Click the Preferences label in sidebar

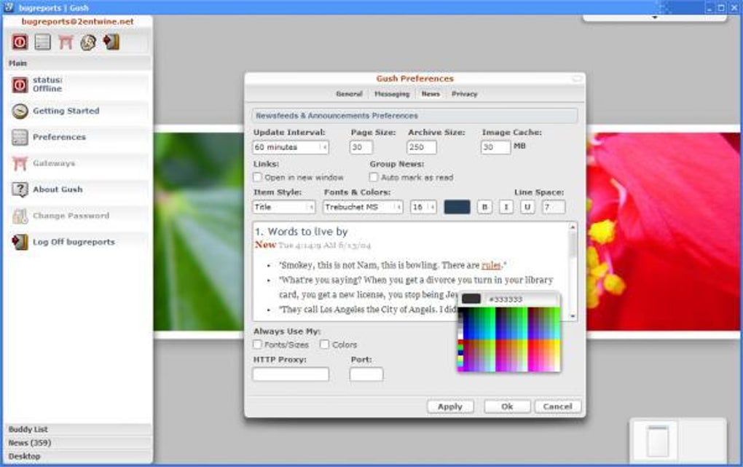point(59,137)
